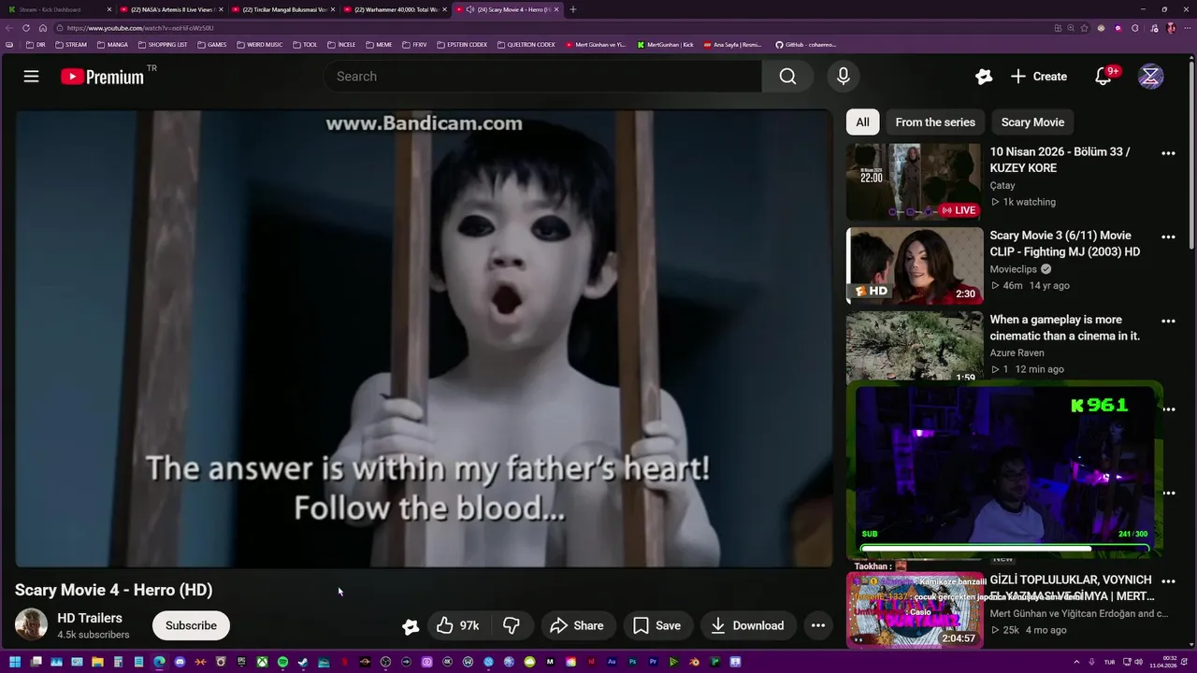The width and height of the screenshot is (1197, 673).
Task: Open the sparkle Ask icon near Create
Action: click(x=983, y=77)
